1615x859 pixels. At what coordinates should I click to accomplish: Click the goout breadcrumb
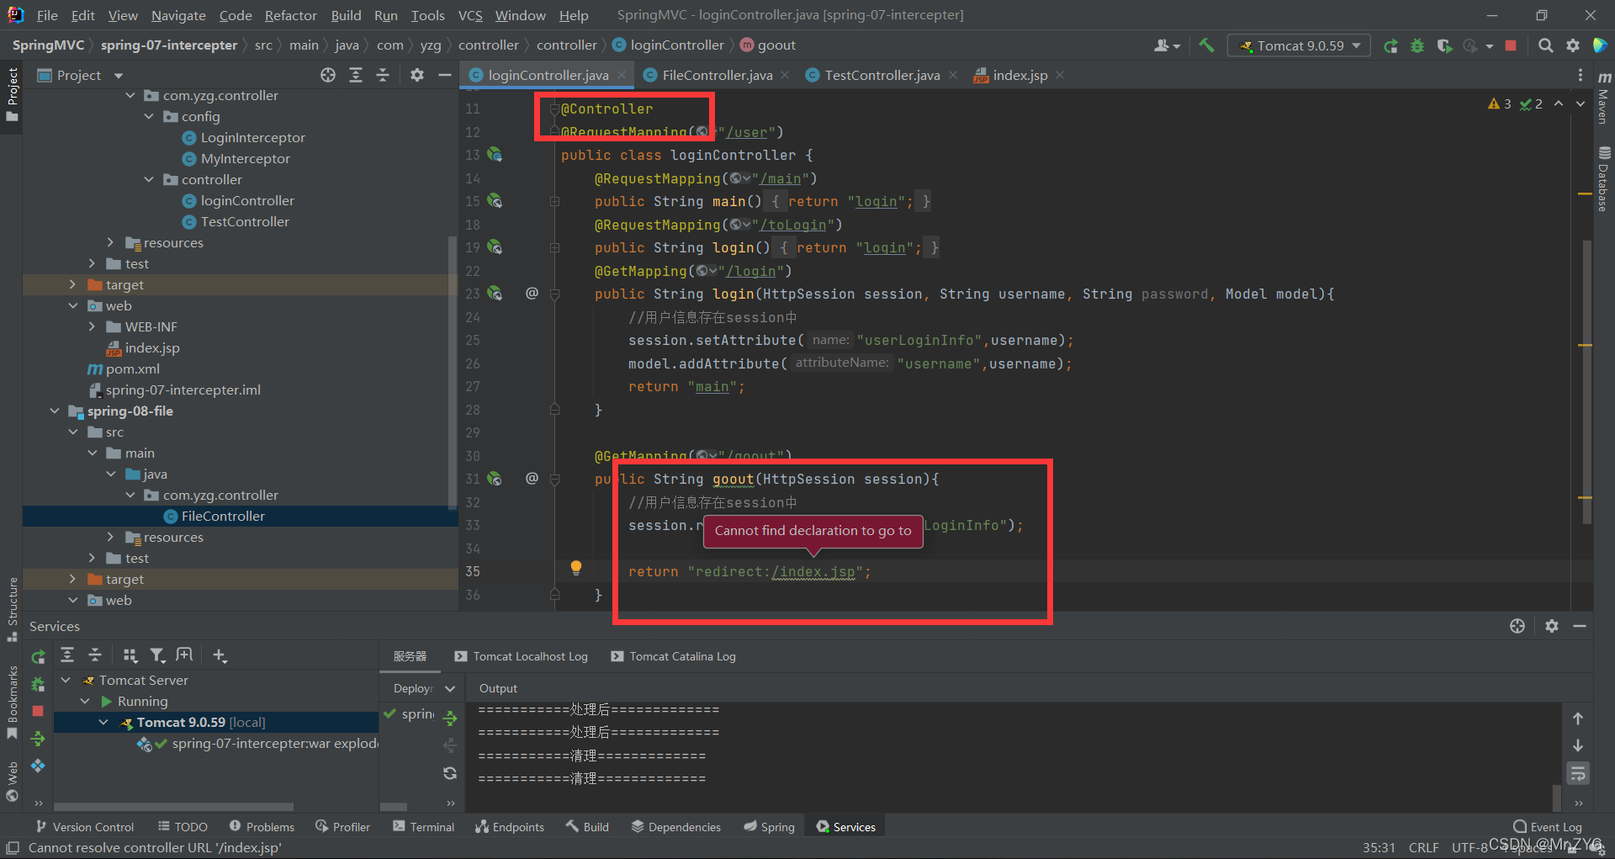point(767,45)
